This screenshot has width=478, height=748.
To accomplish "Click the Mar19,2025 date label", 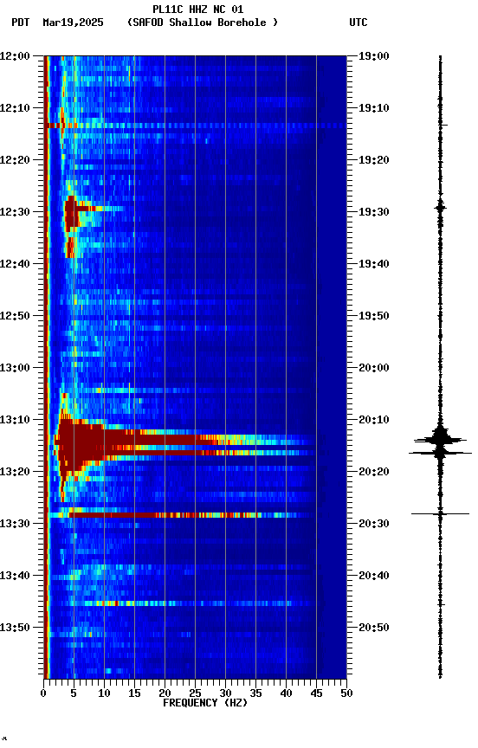I will click(73, 23).
